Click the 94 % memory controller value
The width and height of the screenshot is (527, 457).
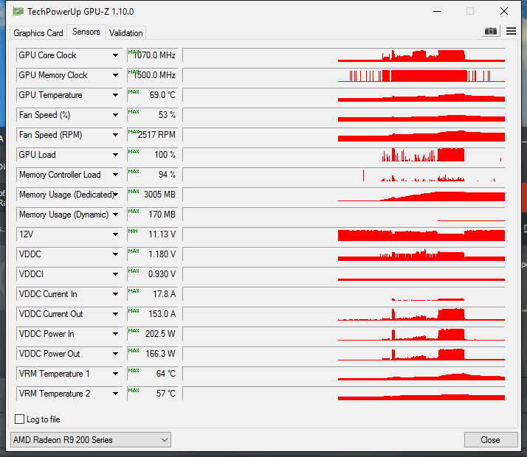pyautogui.click(x=152, y=175)
